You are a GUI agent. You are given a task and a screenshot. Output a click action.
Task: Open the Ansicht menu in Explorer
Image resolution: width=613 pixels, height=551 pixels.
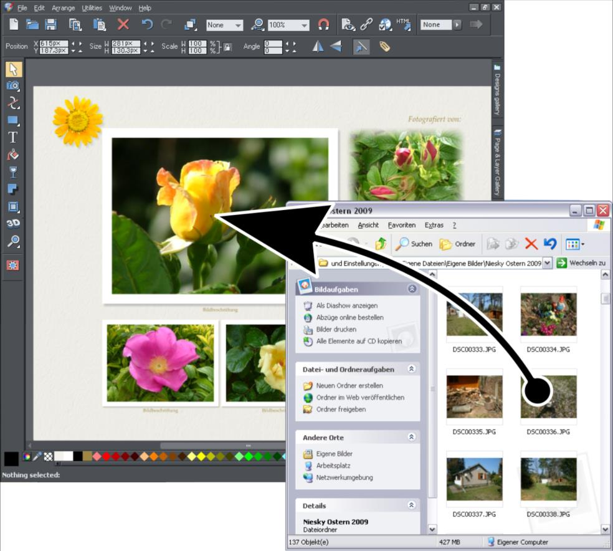[368, 225]
